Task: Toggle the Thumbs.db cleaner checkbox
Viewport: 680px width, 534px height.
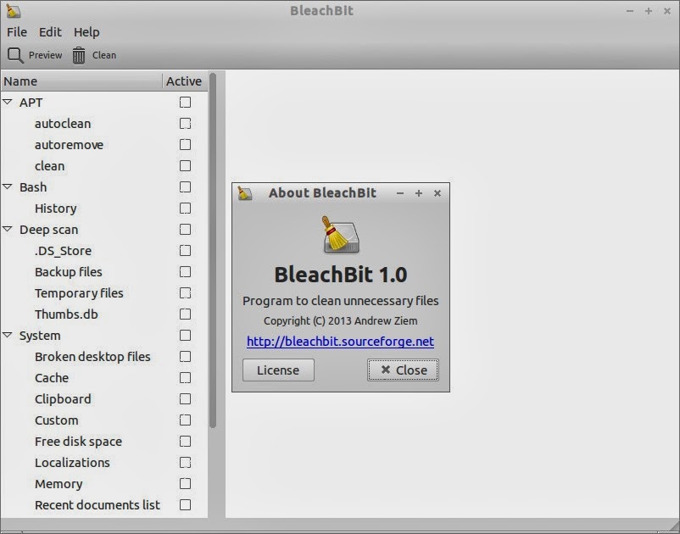Action: [183, 314]
